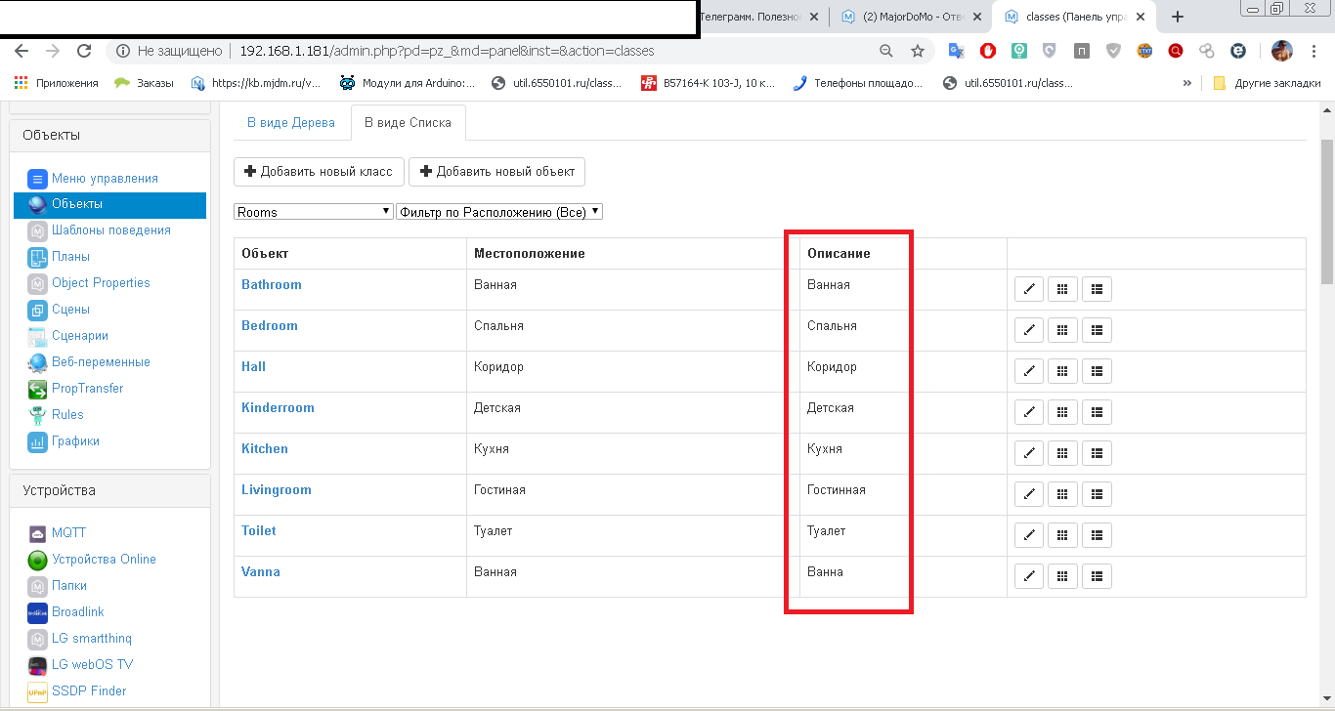Open properties grid icon for Kitchen row

coord(1062,453)
